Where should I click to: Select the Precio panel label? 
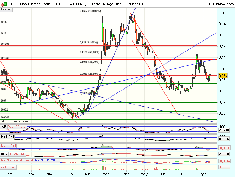coord(6,9)
